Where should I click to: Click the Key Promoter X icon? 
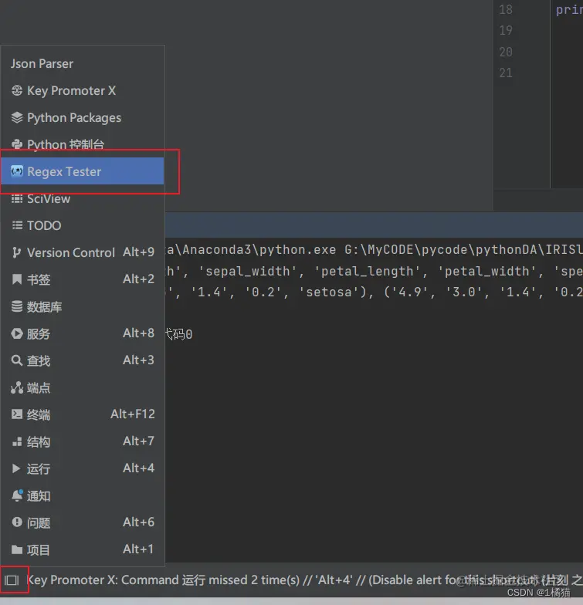(17, 91)
